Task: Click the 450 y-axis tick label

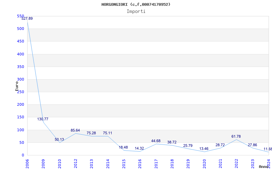Action: (x=20, y=41)
